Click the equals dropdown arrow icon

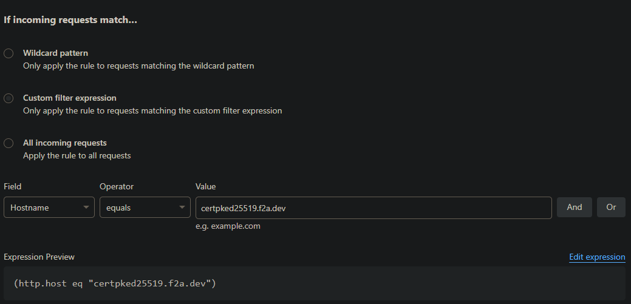click(x=182, y=208)
